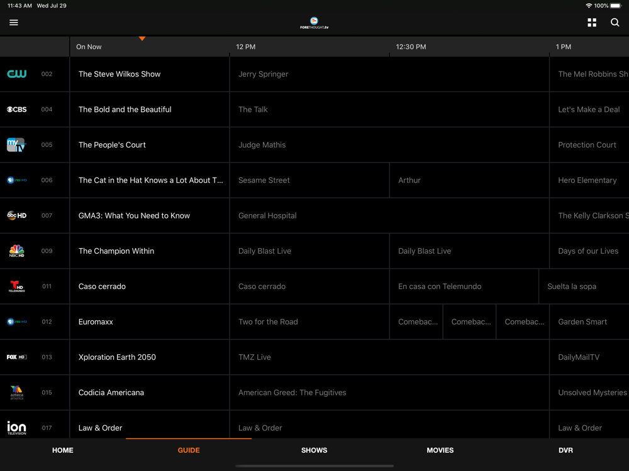Open the 12 PM Daily Blast Live

click(x=309, y=251)
